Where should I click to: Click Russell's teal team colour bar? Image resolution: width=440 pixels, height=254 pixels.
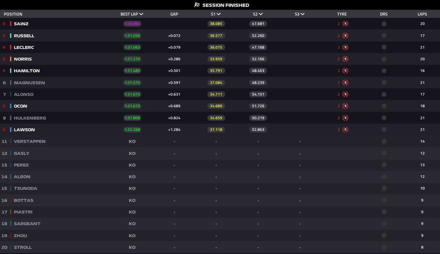(11, 36)
